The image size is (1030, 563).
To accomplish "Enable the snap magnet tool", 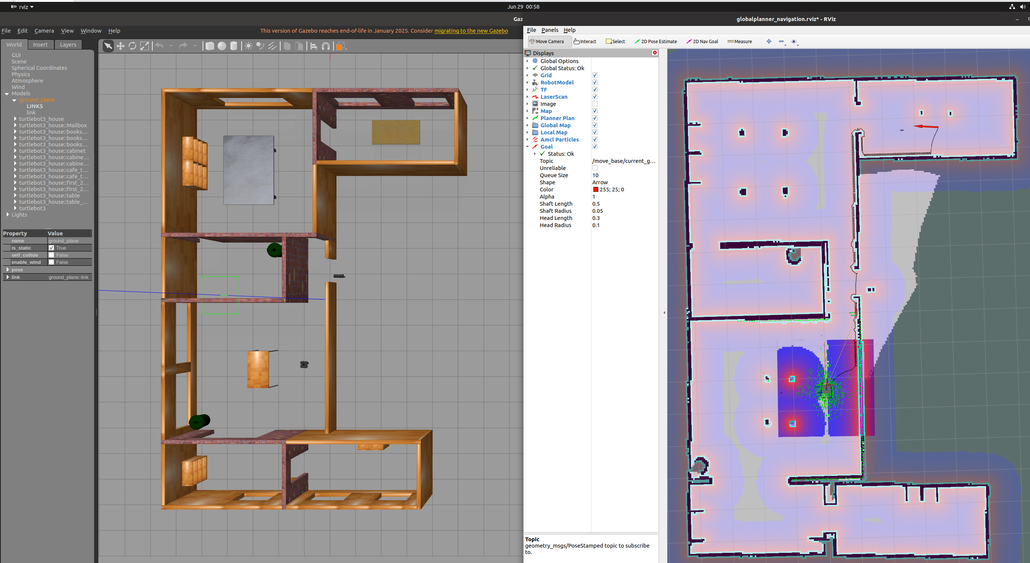I will (326, 46).
